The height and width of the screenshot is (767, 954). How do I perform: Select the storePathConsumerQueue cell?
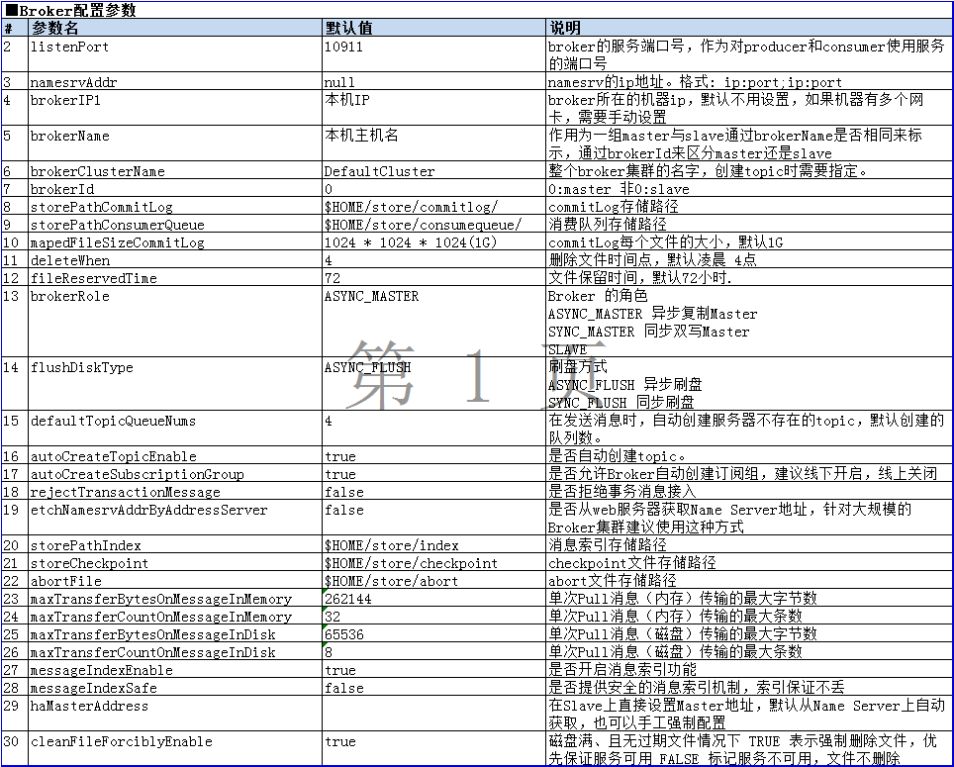point(175,224)
